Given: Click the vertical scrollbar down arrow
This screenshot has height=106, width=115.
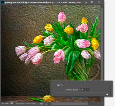Looking at the screenshot, I should click(x=102, y=100).
